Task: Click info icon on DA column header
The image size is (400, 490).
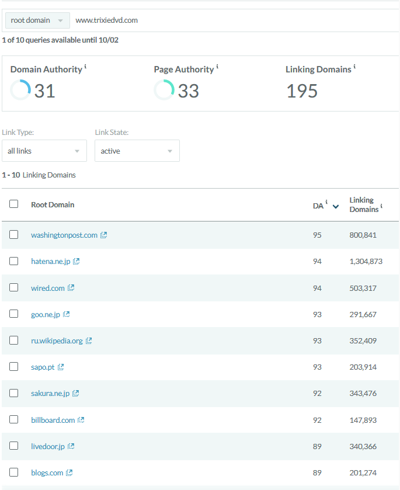Action: [326, 202]
